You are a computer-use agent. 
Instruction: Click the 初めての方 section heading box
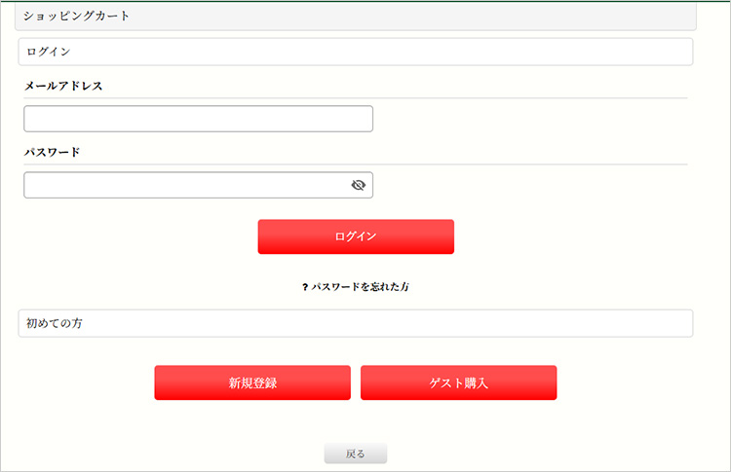pos(356,323)
